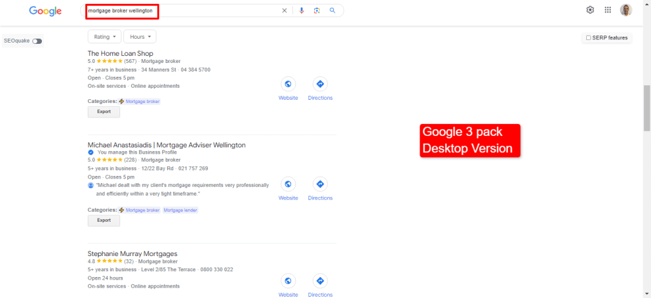The height and width of the screenshot is (298, 651).
Task: Open Google settings gear icon
Action: 590,10
